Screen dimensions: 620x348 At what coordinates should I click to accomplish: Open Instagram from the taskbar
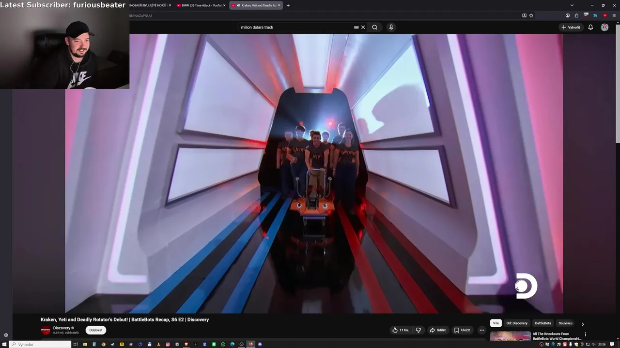168,344
